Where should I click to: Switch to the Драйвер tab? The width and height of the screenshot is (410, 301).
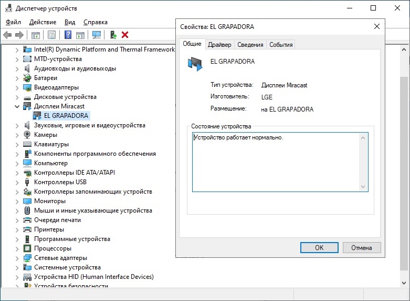[x=219, y=45]
